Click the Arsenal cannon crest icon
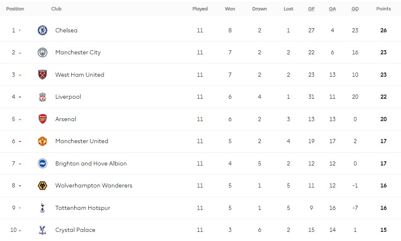 42,119
